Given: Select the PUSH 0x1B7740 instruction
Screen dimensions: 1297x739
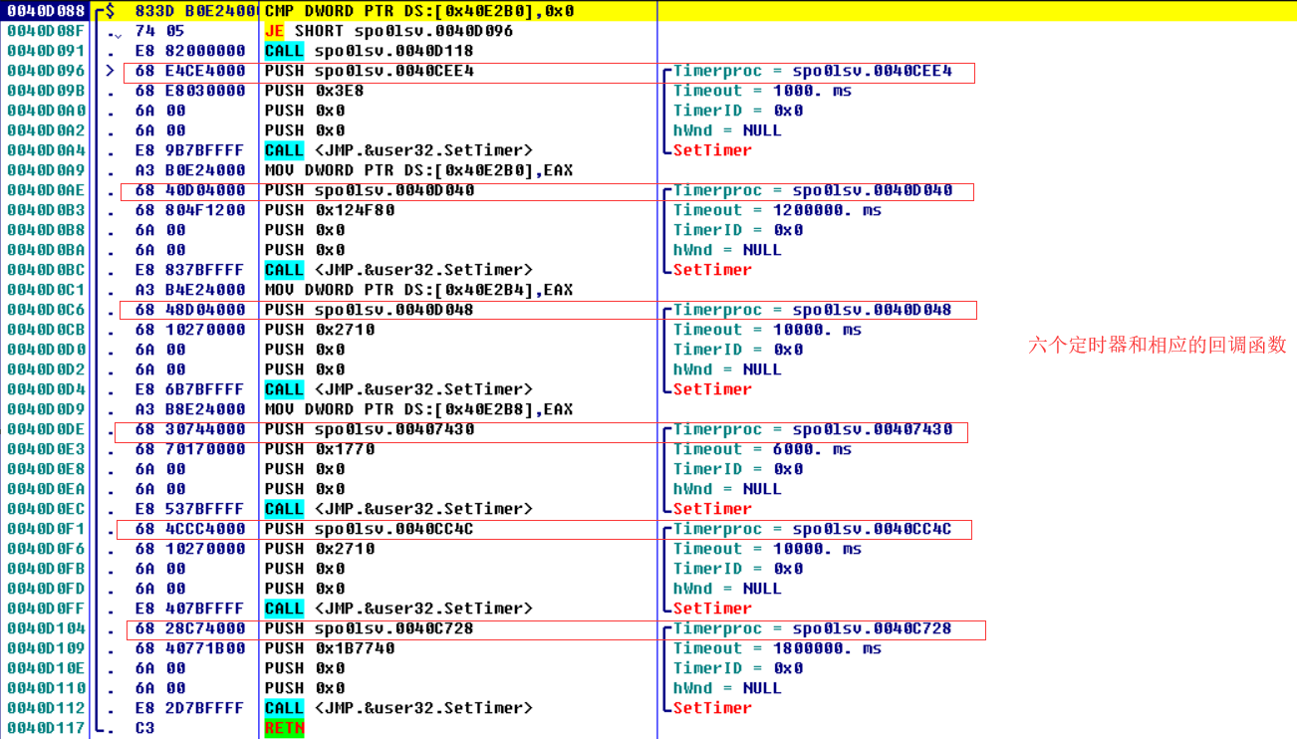Looking at the screenshot, I should tap(329, 648).
